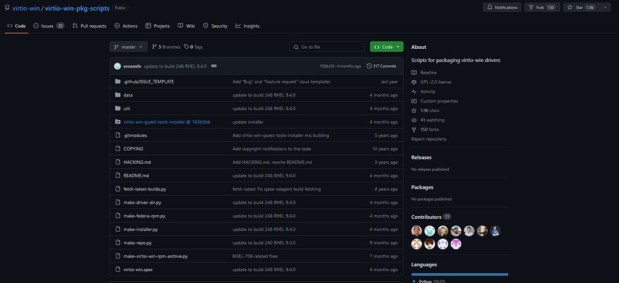This screenshot has height=283, width=619.
Task: Click the star icon beside 1.9k stars
Action: tap(413, 111)
